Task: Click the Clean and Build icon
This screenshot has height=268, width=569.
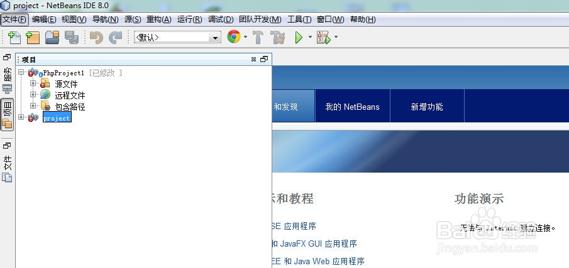Action: pyautogui.click(x=278, y=37)
